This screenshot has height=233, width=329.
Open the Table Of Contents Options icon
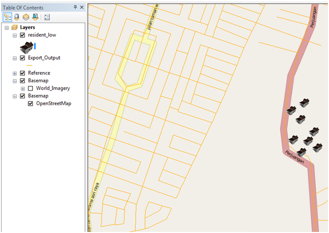coord(47,17)
